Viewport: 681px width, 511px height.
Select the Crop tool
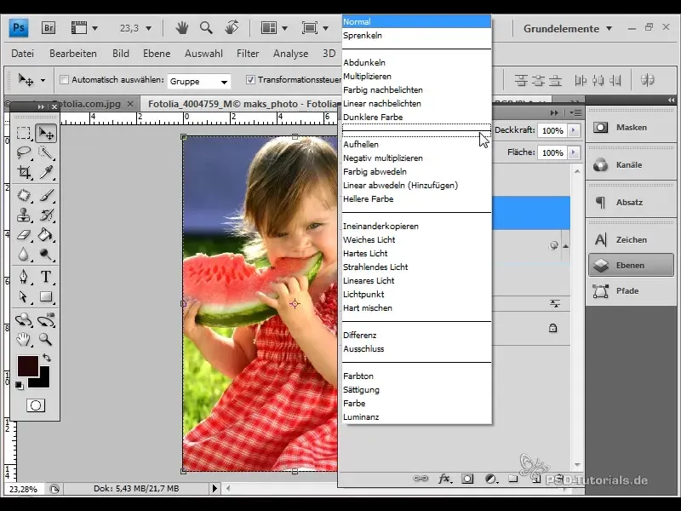pyautogui.click(x=24, y=172)
